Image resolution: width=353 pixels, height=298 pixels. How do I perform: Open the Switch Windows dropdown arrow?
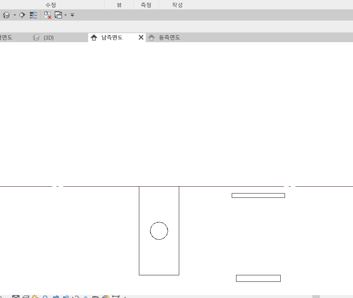coord(65,15)
